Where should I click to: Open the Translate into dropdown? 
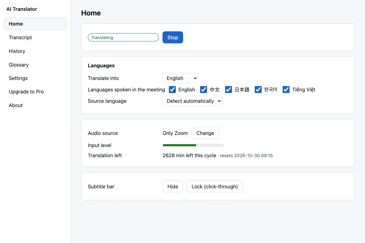[180, 78]
